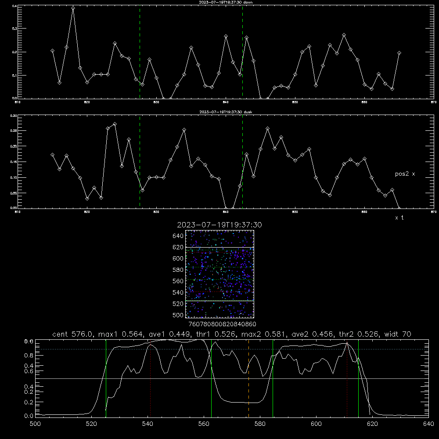Click the white horizontal line in bottom plot

point(232,378)
